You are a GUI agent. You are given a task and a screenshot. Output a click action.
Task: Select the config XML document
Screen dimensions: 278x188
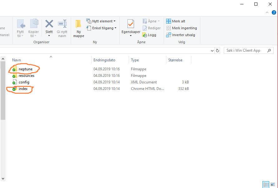click(x=23, y=82)
